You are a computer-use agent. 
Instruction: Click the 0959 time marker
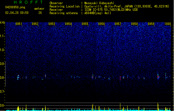click(151, 24)
